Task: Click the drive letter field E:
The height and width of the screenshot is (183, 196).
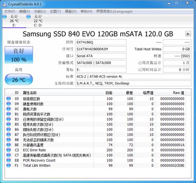Action: [x=101, y=70]
